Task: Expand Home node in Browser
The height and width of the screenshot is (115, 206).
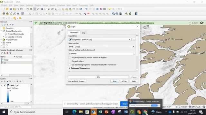Action: point(1,42)
